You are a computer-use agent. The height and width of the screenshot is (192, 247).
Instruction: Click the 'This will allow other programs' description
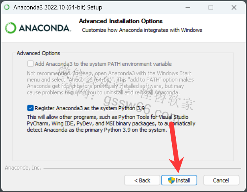111,124
